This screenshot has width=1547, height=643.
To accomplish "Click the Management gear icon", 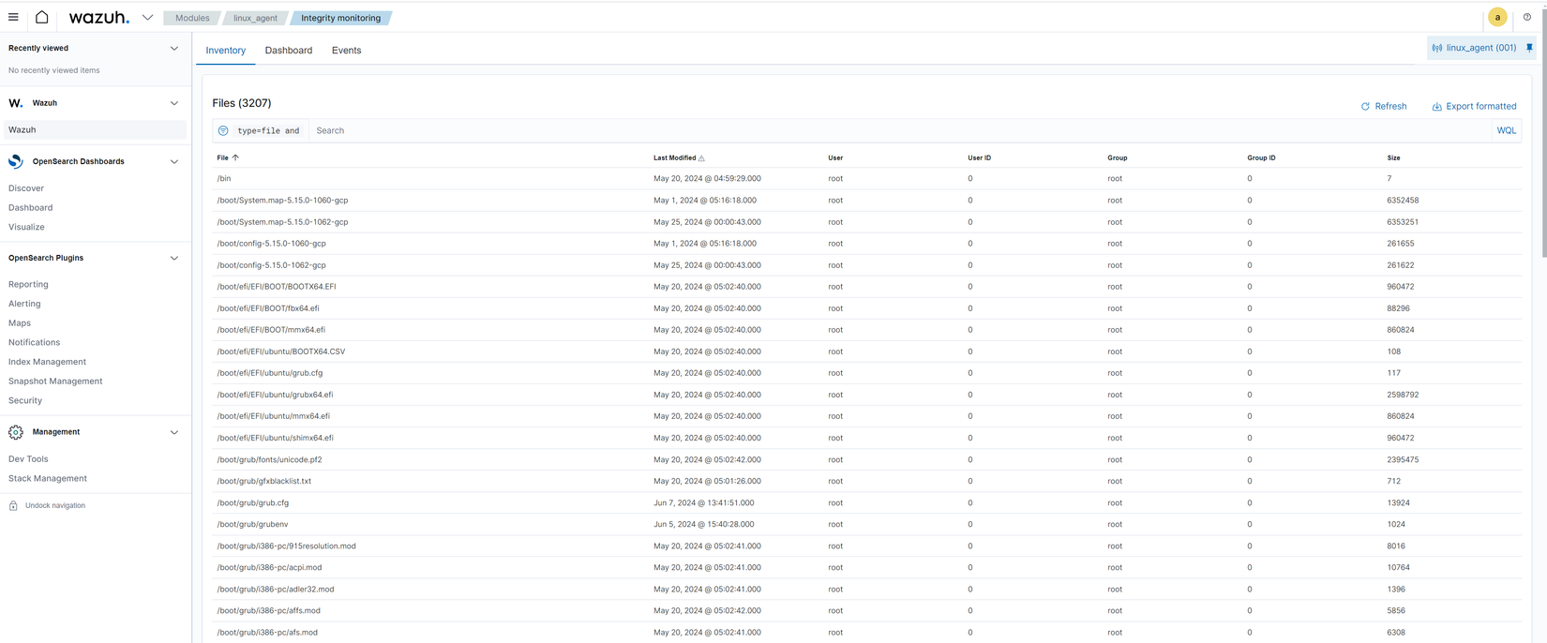I will 16,432.
